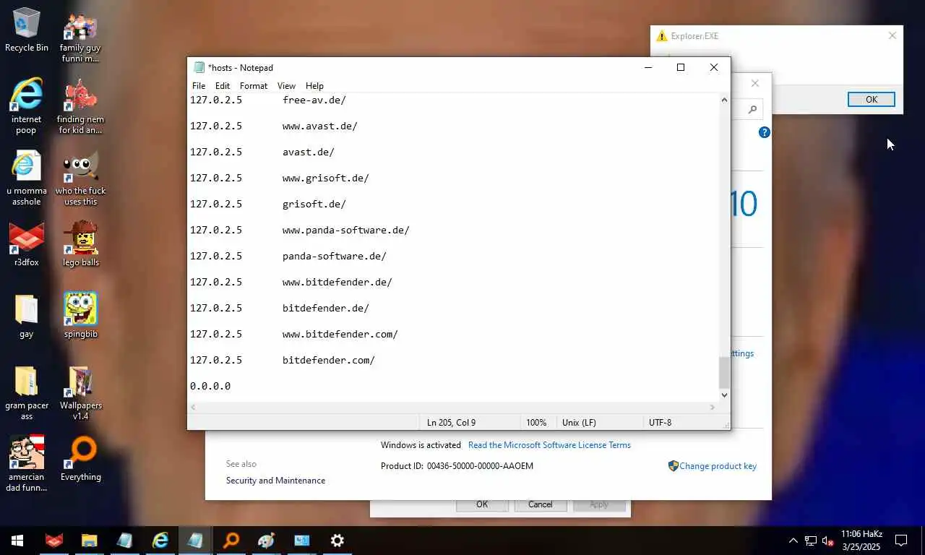Switch to the active Notepad taskbar window
This screenshot has width=925, height=555.
tap(195, 540)
